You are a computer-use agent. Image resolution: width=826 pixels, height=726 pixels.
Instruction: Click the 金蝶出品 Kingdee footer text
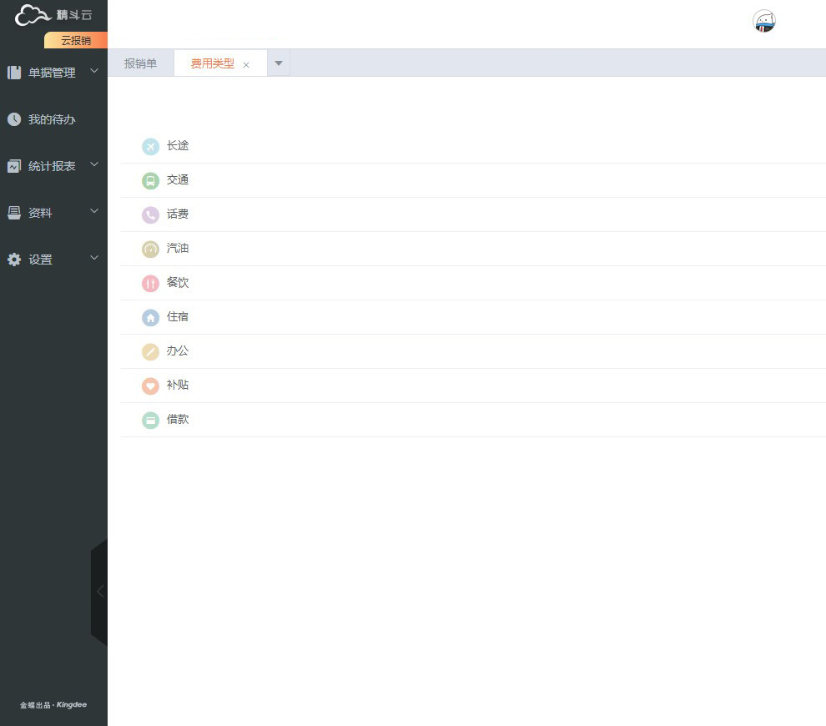coord(53,705)
